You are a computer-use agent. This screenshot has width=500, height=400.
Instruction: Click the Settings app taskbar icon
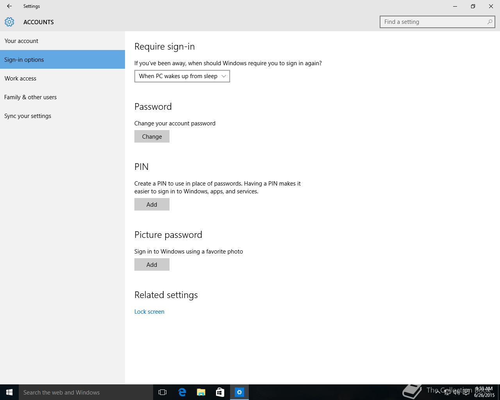point(239,392)
